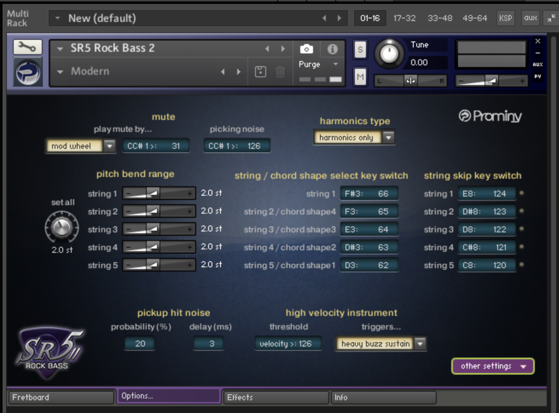The height and width of the screenshot is (413, 559).
Task: Open the KSP script editor button
Action: (506, 18)
